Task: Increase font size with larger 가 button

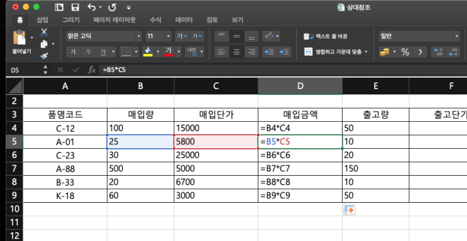Action: [x=182, y=36]
